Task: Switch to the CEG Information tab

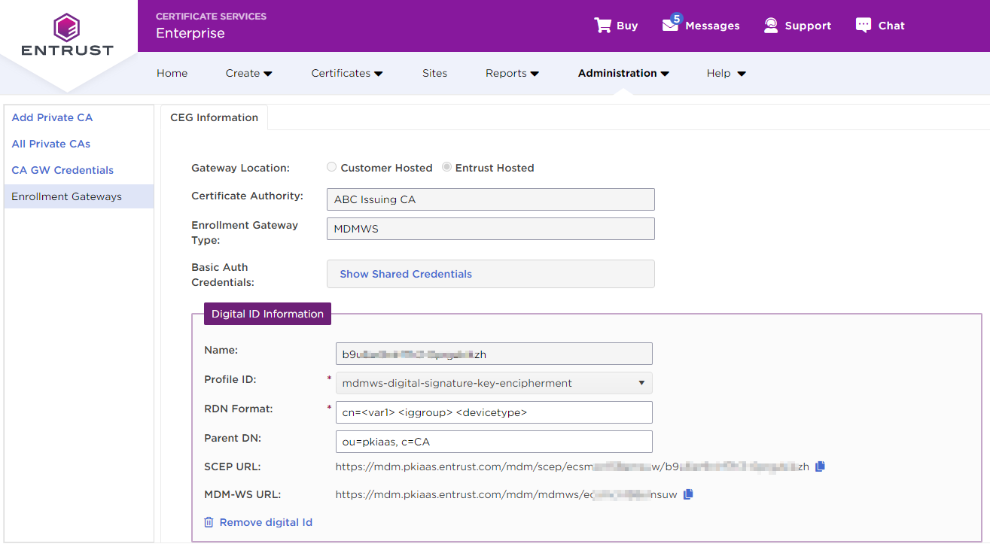Action: (215, 117)
